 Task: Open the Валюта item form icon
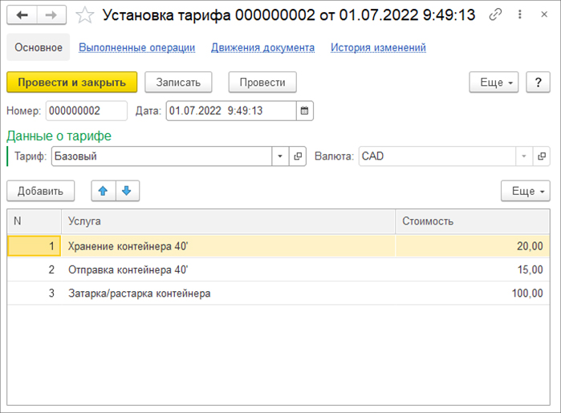(542, 156)
